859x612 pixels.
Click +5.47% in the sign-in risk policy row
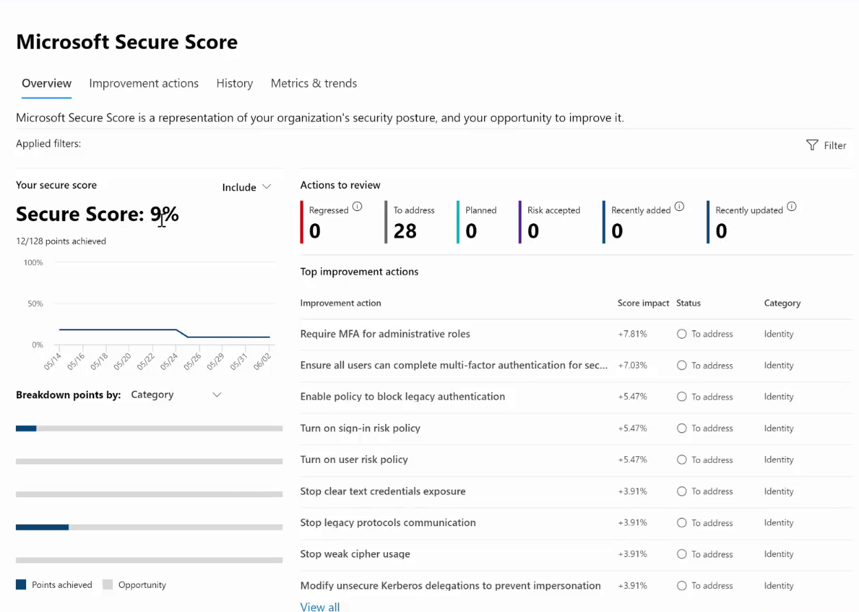pos(632,429)
